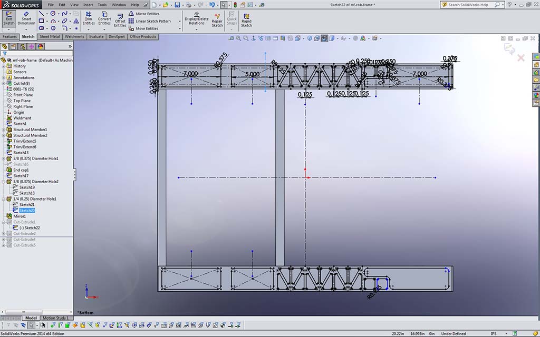The image size is (540, 337).
Task: Switch to the Weldments tab
Action: click(74, 37)
